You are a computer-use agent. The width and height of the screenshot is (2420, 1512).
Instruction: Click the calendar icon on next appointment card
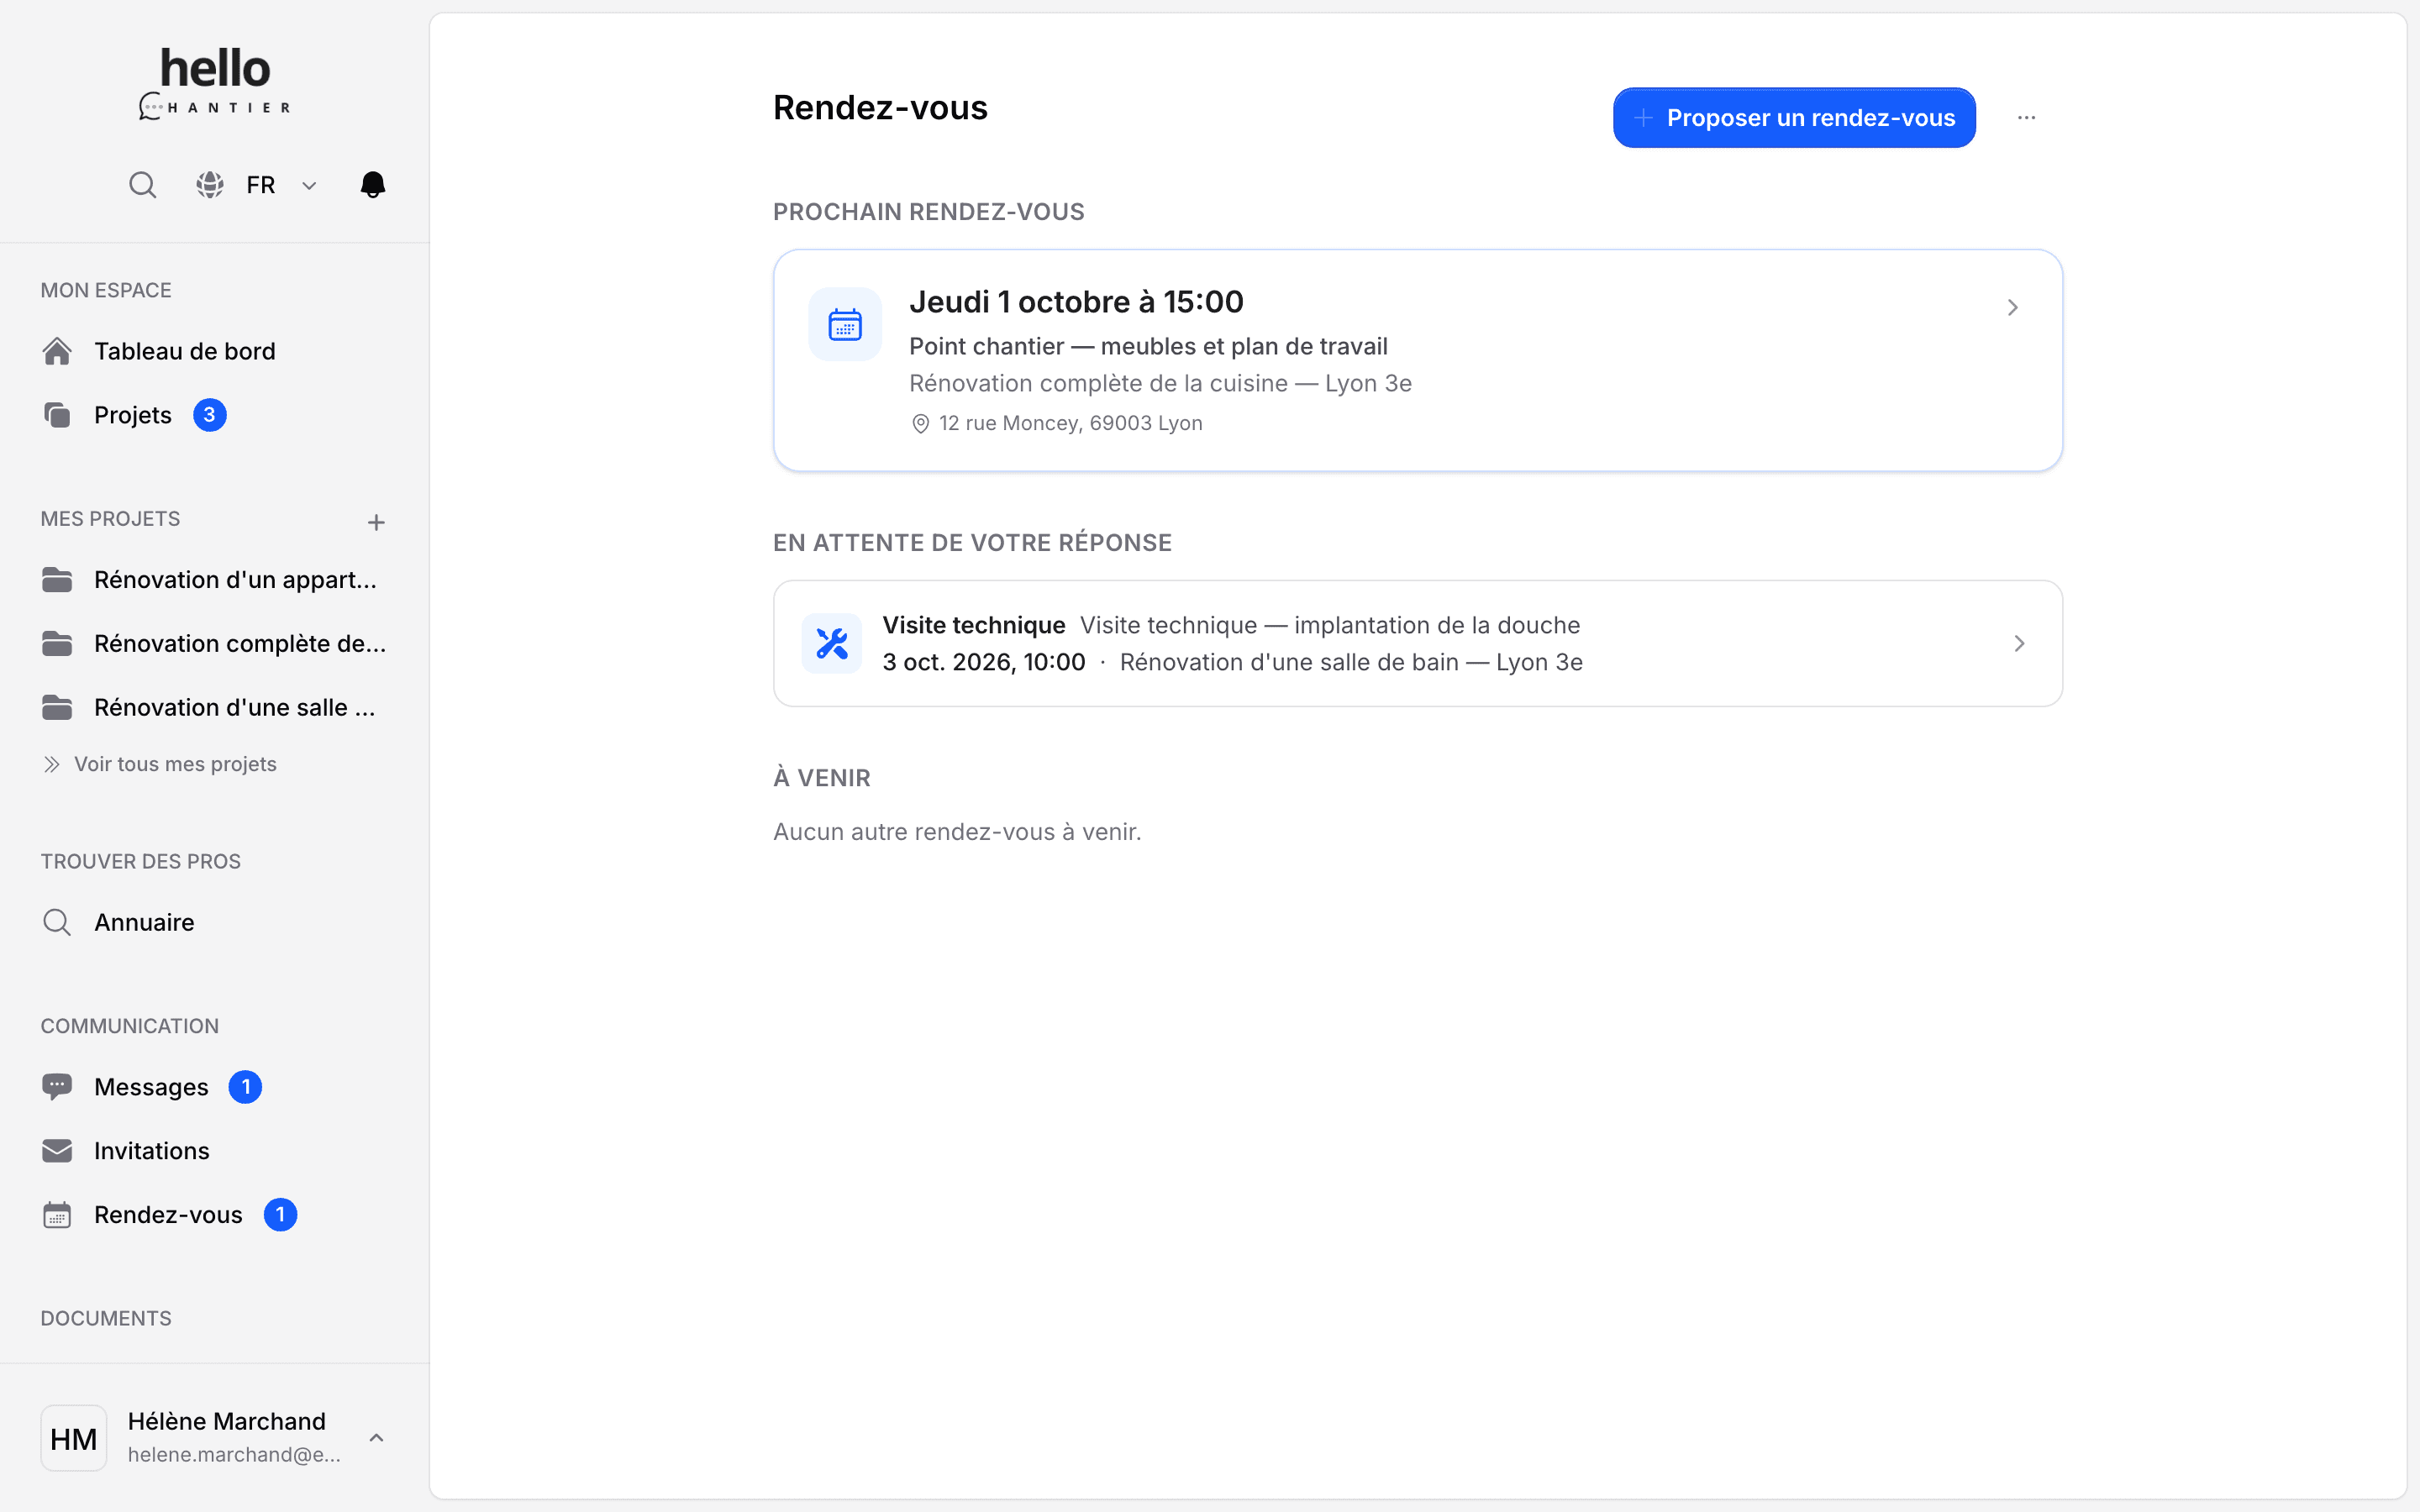point(845,325)
